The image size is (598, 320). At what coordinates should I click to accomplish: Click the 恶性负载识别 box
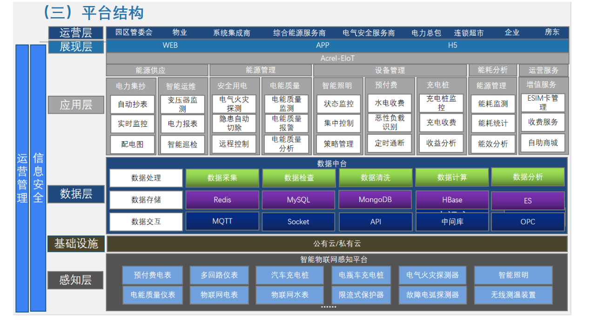[390, 123]
